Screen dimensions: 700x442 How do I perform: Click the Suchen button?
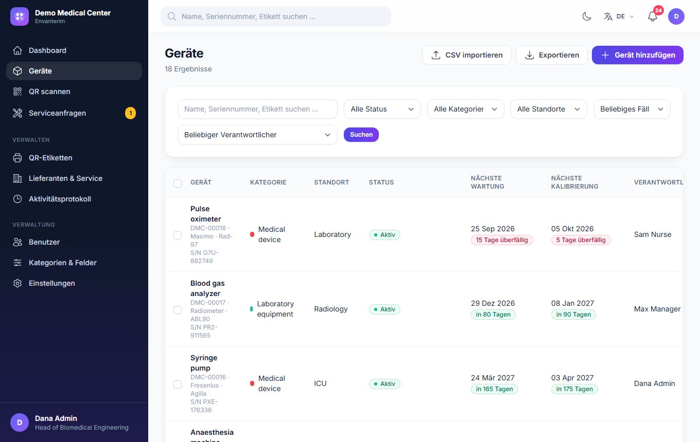pyautogui.click(x=361, y=135)
